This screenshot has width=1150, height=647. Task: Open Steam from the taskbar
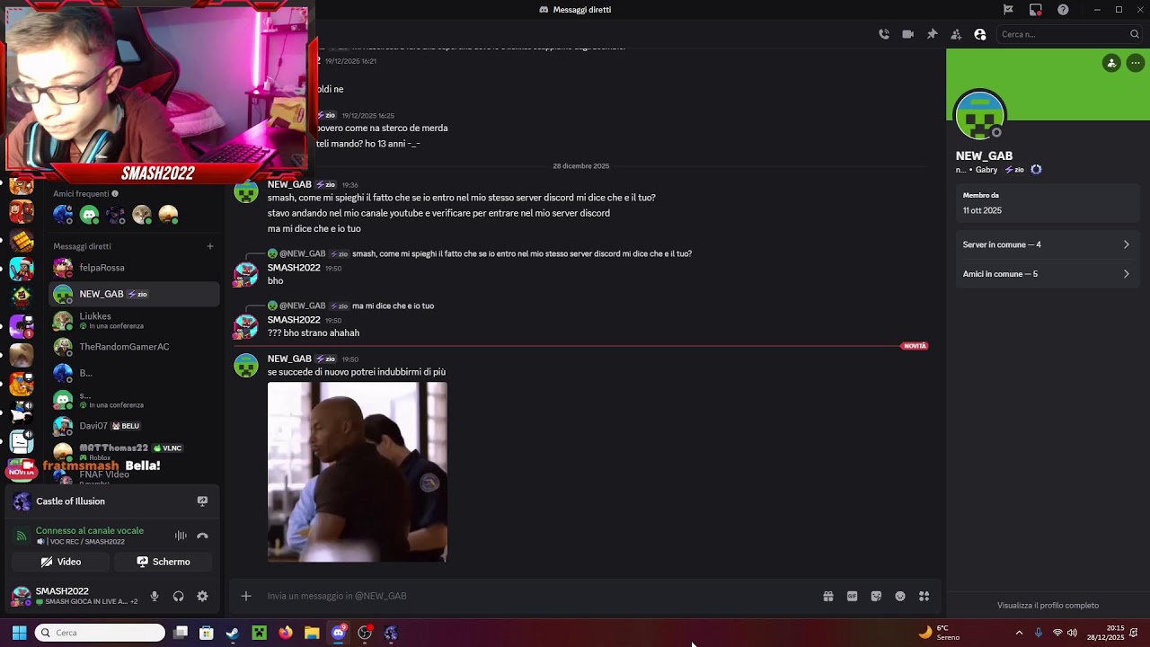tap(233, 633)
